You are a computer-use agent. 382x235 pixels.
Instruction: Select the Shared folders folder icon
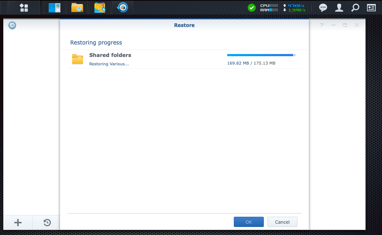[x=78, y=59]
